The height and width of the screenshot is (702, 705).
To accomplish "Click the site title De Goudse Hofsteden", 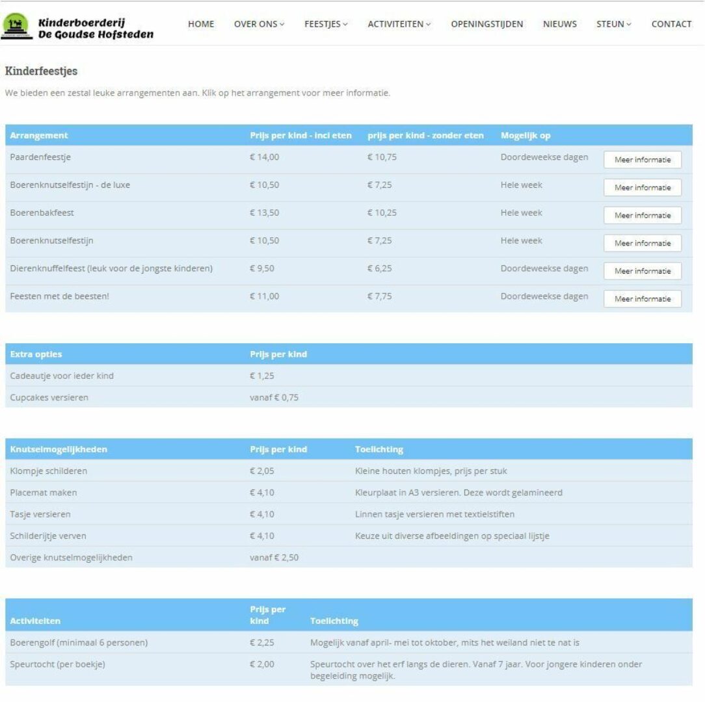I will pos(95,32).
